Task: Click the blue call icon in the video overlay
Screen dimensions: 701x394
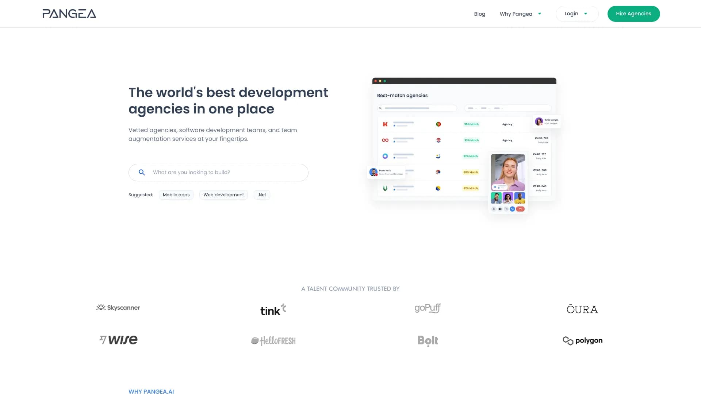Action: 513,209
